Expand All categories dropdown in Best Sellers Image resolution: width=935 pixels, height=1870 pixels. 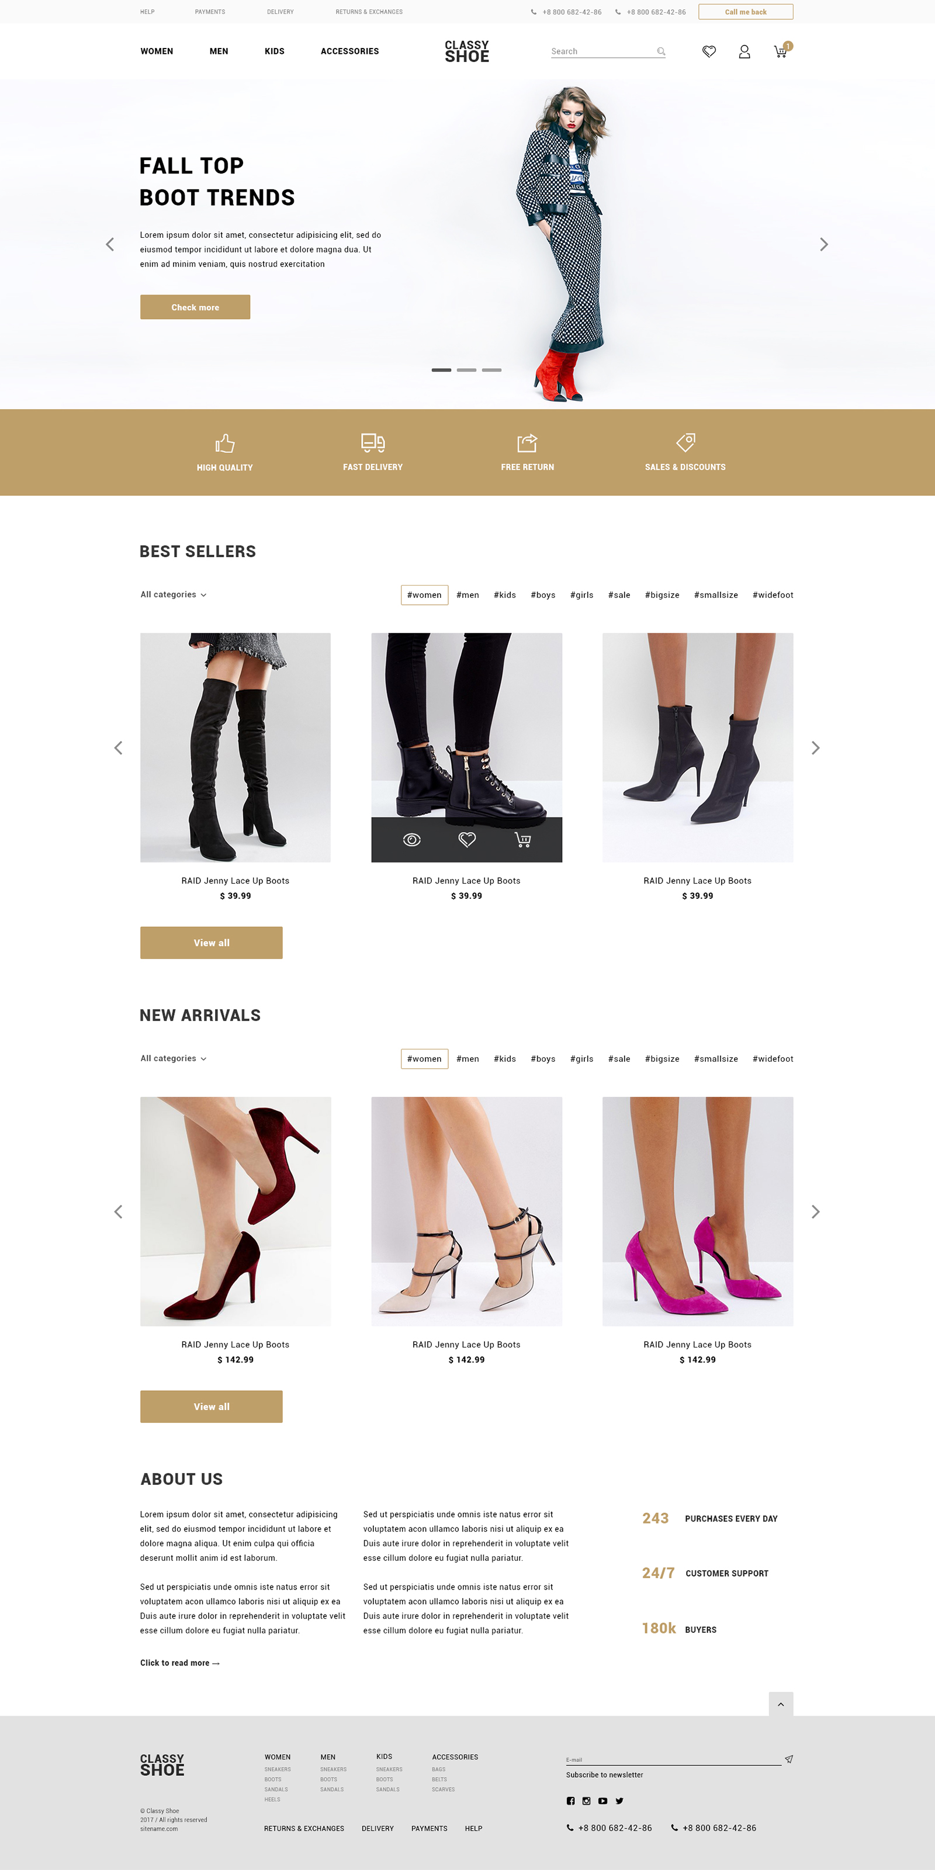coord(174,594)
